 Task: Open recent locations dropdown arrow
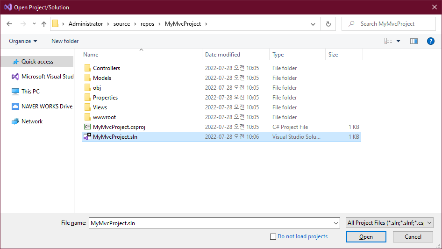pyautogui.click(x=34, y=24)
